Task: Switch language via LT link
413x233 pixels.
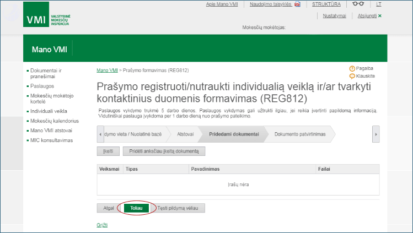Action: [x=378, y=4]
